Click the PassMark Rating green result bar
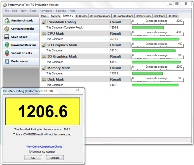 (148, 28)
